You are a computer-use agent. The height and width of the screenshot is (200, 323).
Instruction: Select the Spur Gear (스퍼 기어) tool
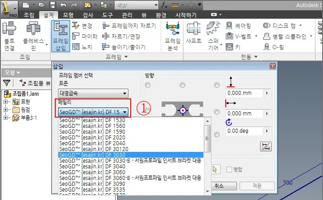(x=213, y=36)
